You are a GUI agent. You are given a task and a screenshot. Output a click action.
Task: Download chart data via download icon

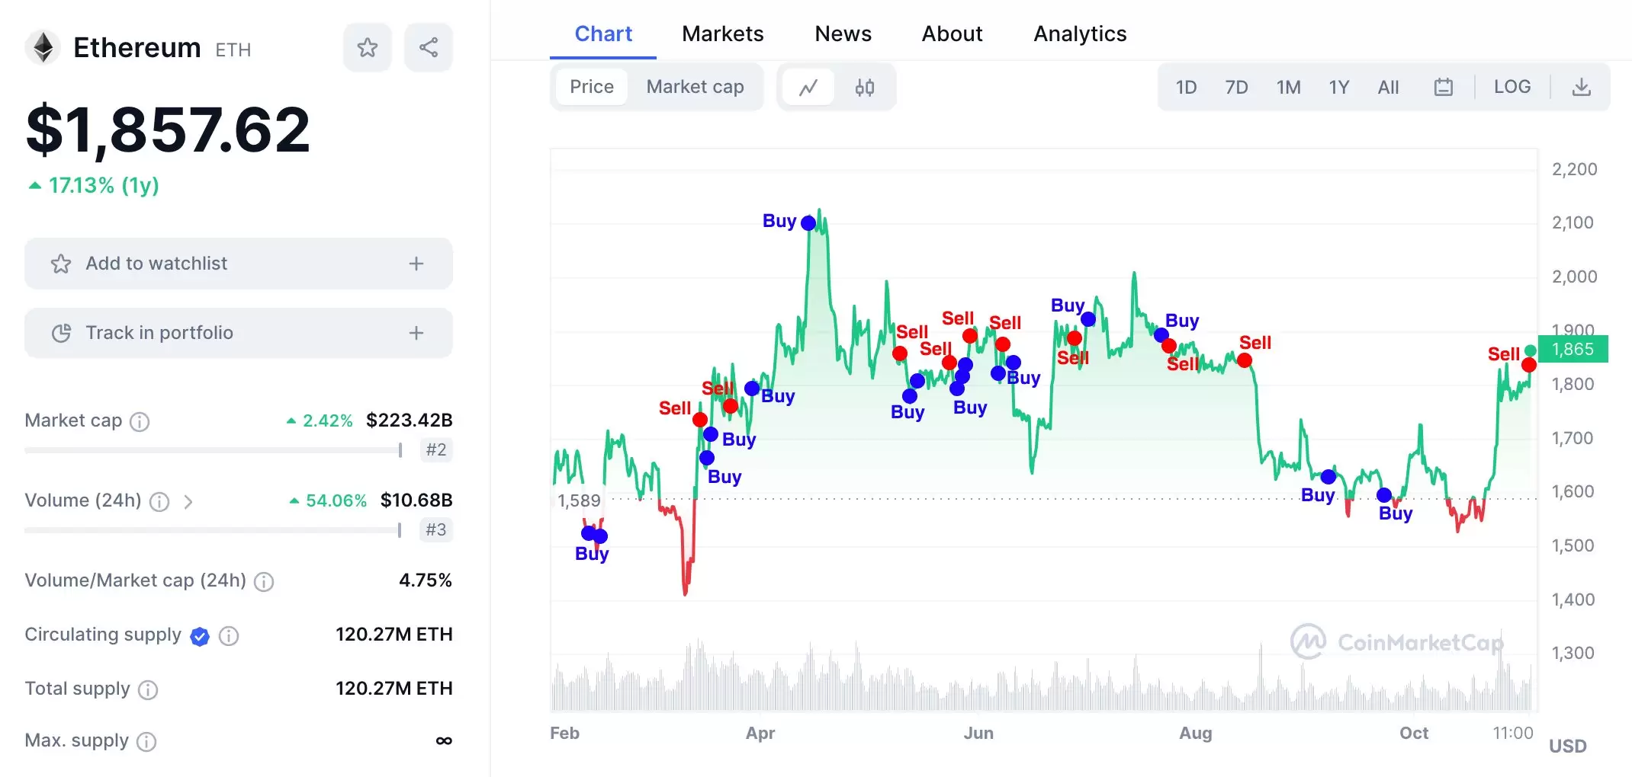pos(1581,88)
